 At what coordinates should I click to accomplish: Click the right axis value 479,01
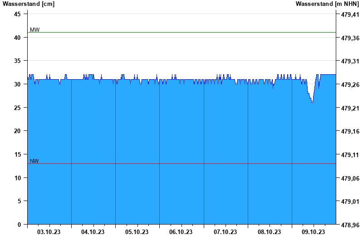point(350,201)
